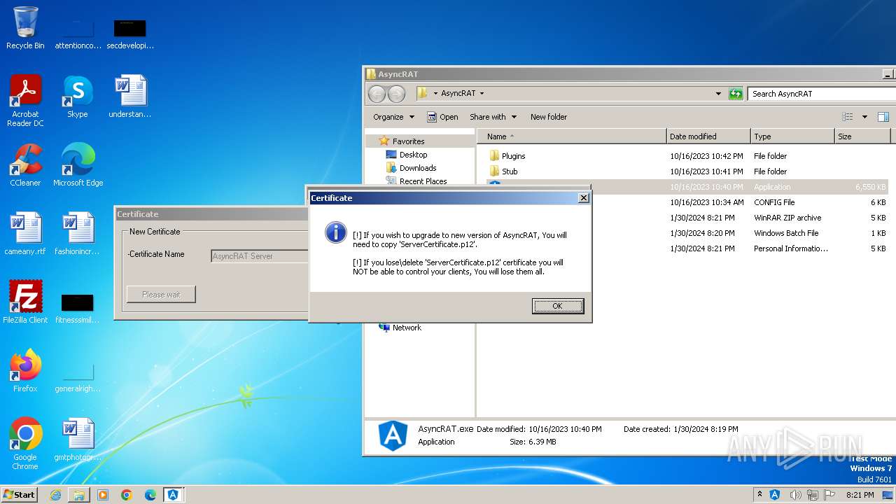Open Windows Media Player from taskbar
Image resolution: width=896 pixels, height=504 pixels.
pyautogui.click(x=103, y=495)
